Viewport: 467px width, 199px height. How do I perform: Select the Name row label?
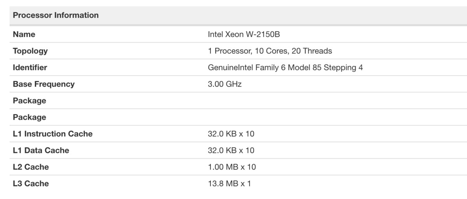(24, 35)
